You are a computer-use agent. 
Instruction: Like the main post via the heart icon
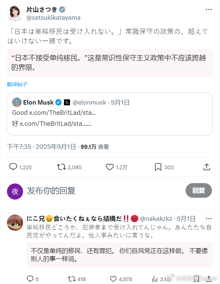pyautogui.click(x=110, y=167)
